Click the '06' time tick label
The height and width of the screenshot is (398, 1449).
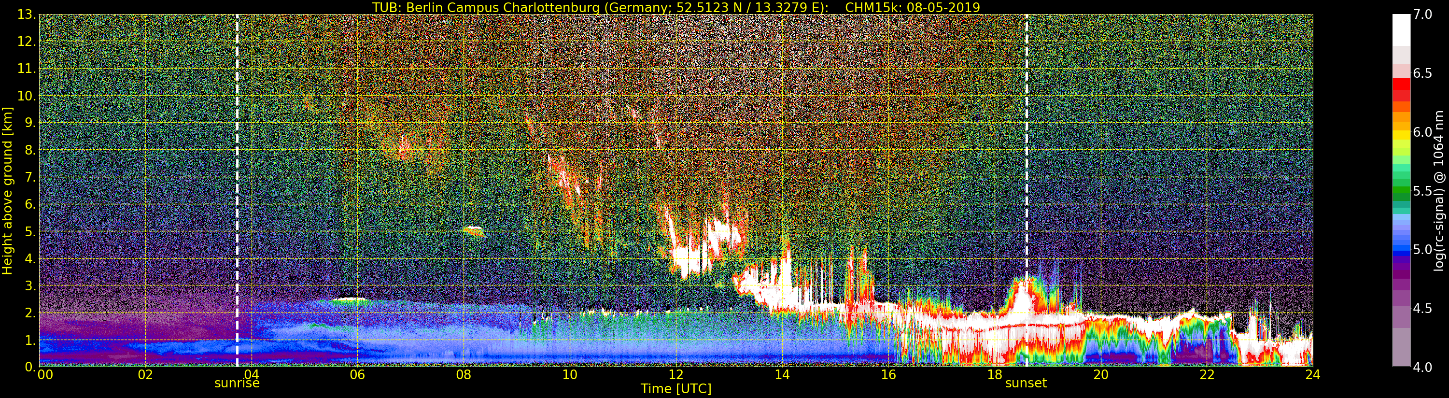357,375
